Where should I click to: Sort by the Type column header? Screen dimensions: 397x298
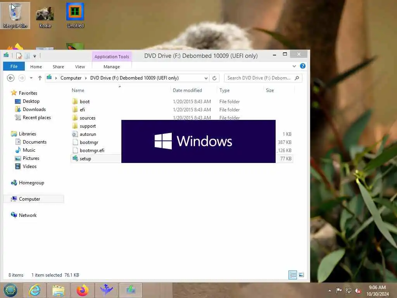coord(224,90)
